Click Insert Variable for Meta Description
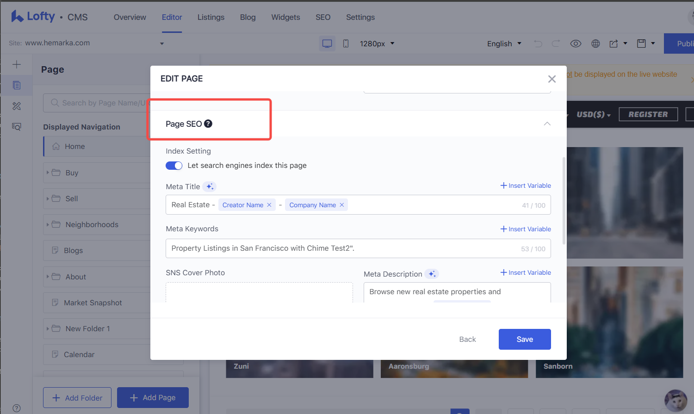The width and height of the screenshot is (694, 414). pyautogui.click(x=526, y=272)
